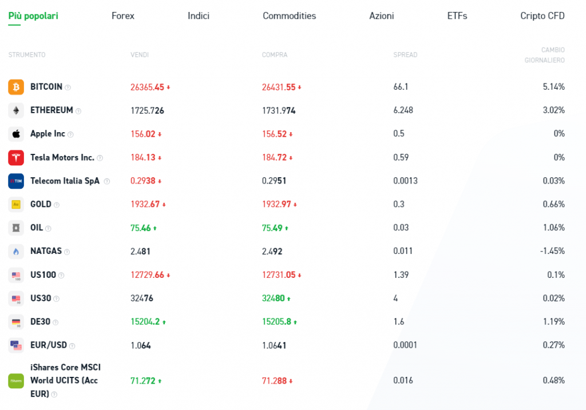Click the BITCOIN sell price 26365.45
Viewport: 586px width, 410px height.
click(x=147, y=87)
